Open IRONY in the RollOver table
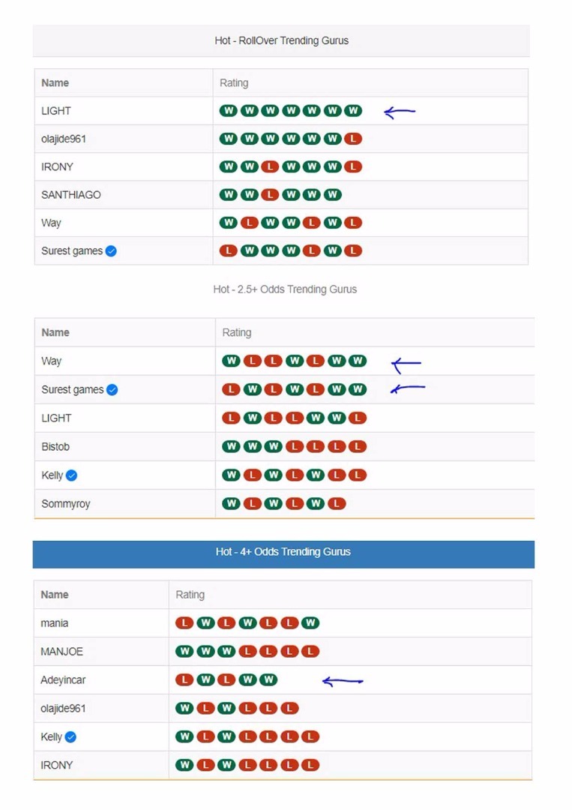Image resolution: width=572 pixels, height=810 pixels. (x=57, y=166)
